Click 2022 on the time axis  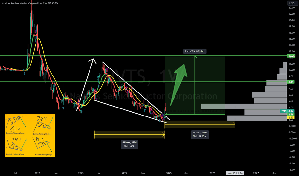coord(37,173)
